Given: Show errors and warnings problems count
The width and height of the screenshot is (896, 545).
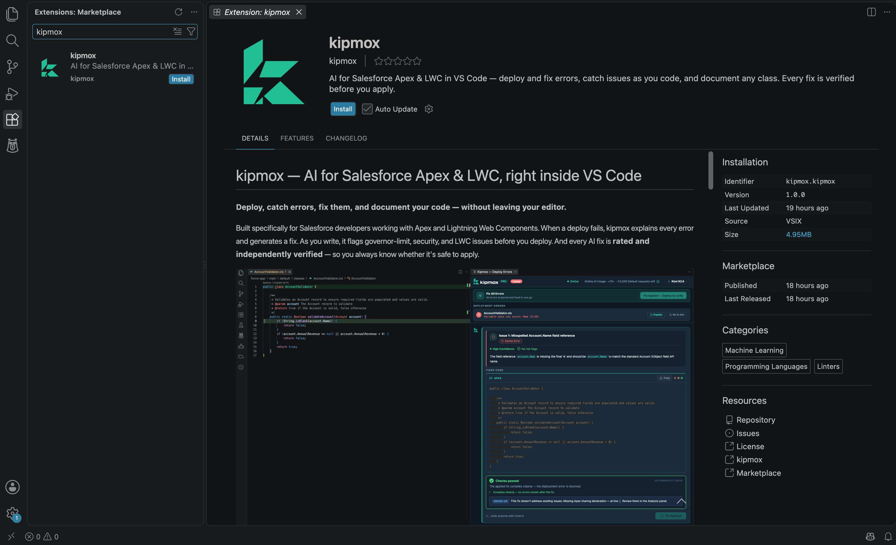Looking at the screenshot, I should point(42,537).
